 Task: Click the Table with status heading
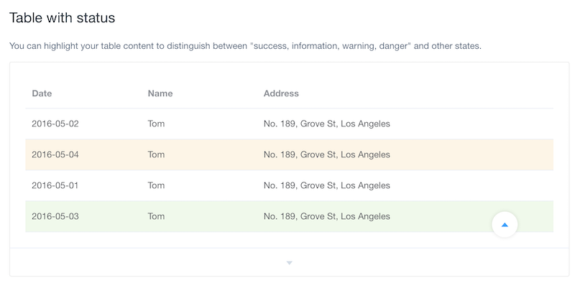click(62, 17)
